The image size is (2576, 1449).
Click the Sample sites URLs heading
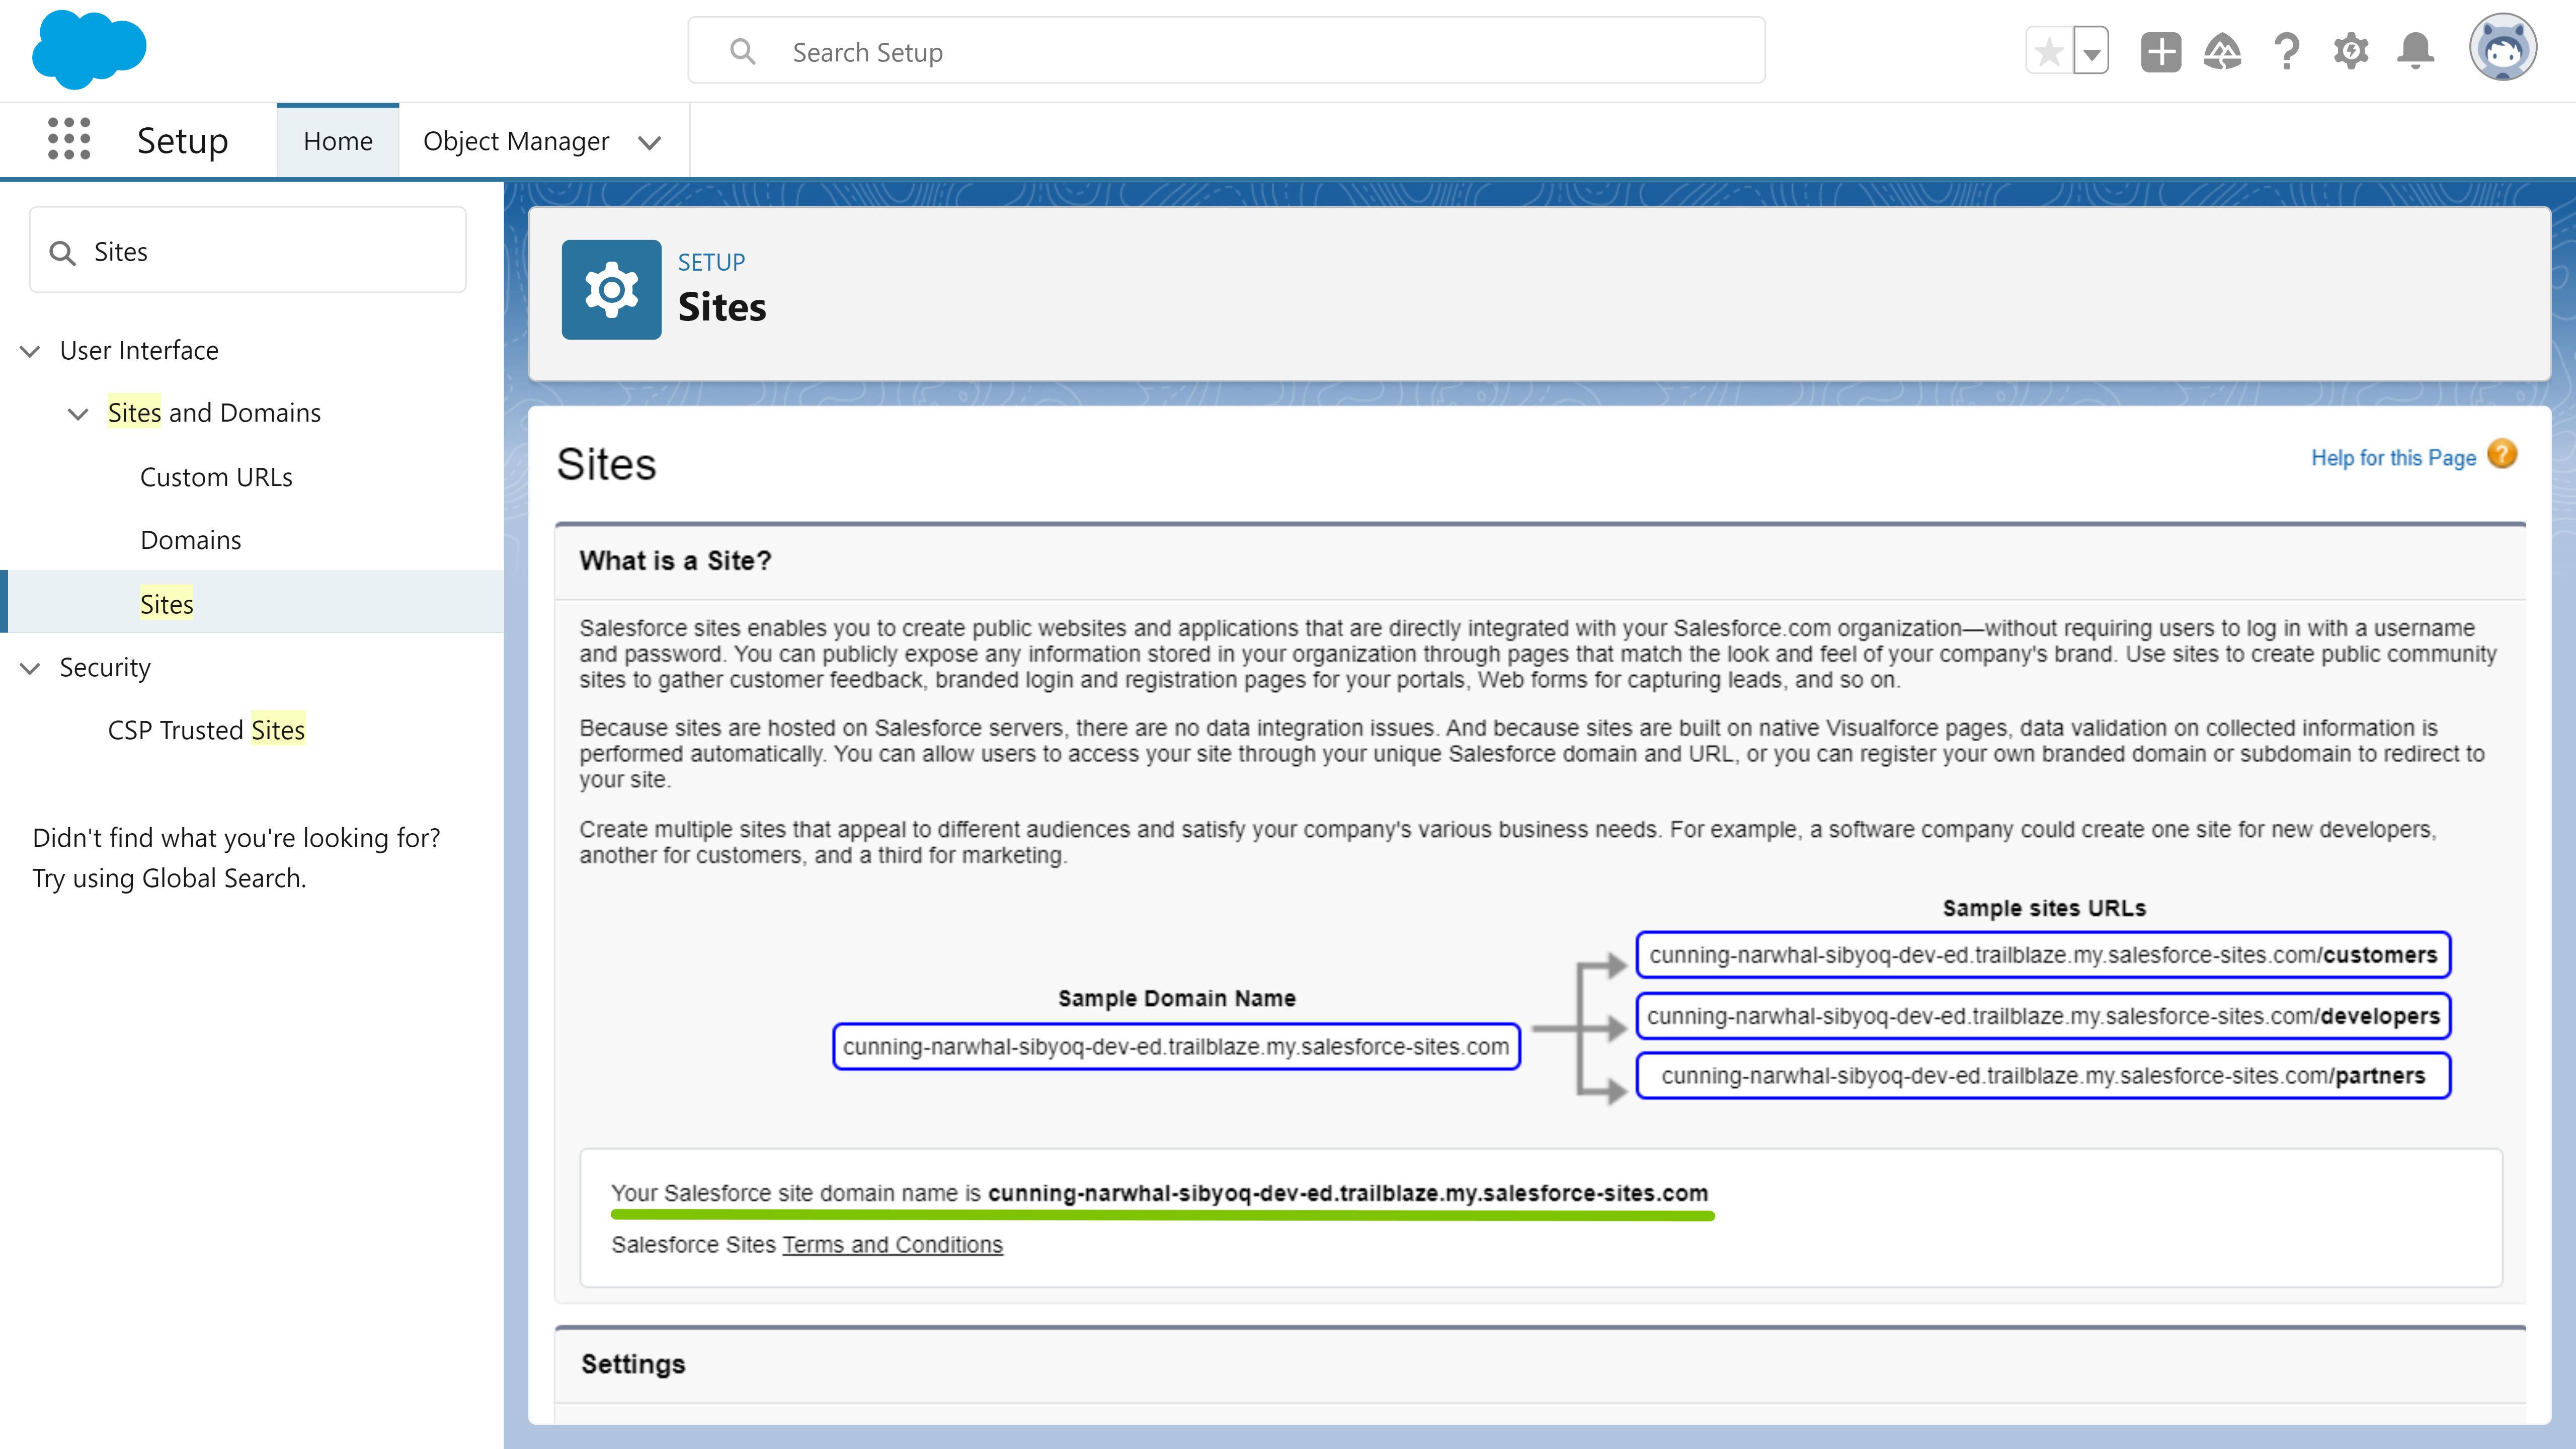coord(2044,908)
